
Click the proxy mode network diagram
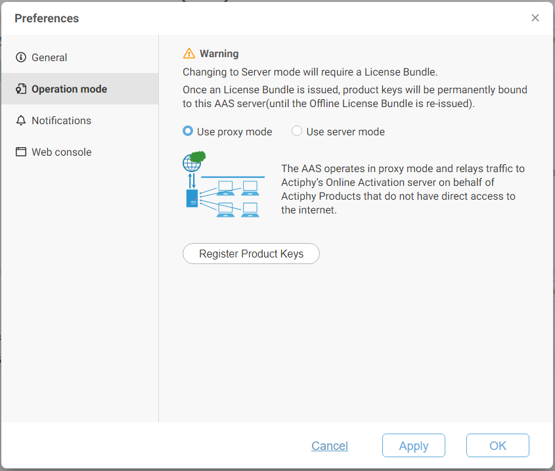coord(224,185)
